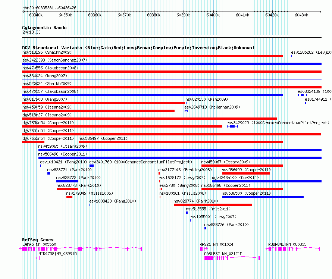The height and width of the screenshot is (279, 332).
Task: Select nsv586498 (Cooper2011) red bar
Action: [x=242, y=189]
